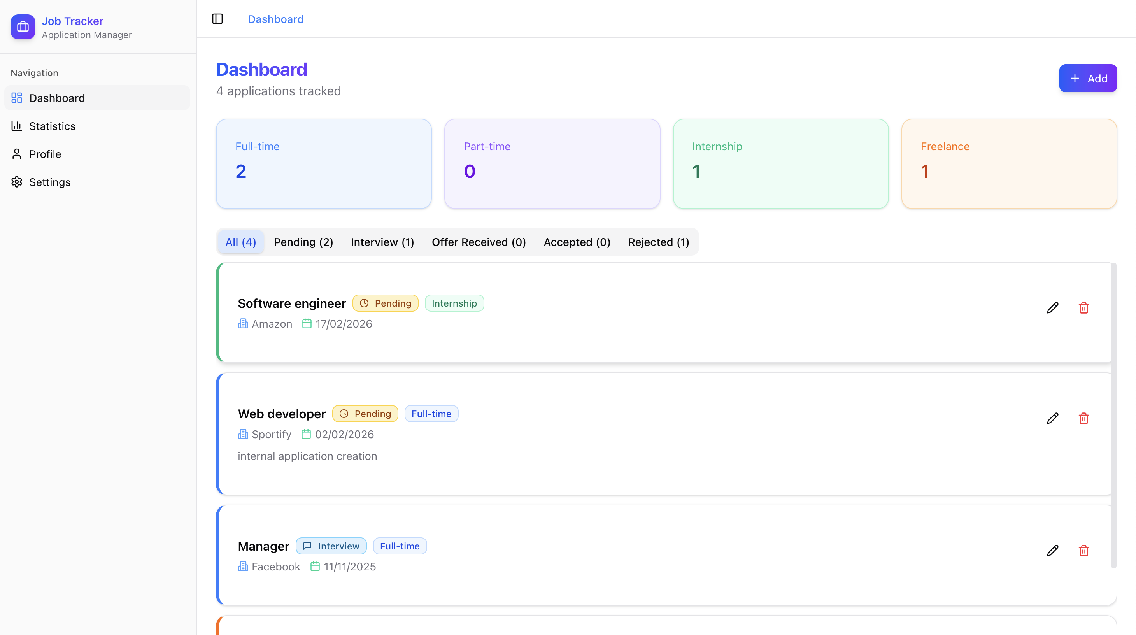Toggle the sidebar panel icon
This screenshot has width=1136, height=635.
pos(217,19)
